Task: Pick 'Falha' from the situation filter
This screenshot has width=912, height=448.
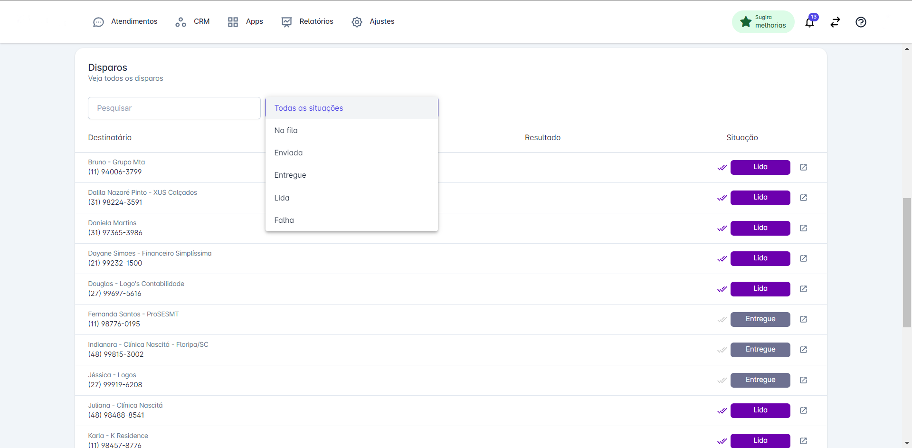Action: click(284, 220)
